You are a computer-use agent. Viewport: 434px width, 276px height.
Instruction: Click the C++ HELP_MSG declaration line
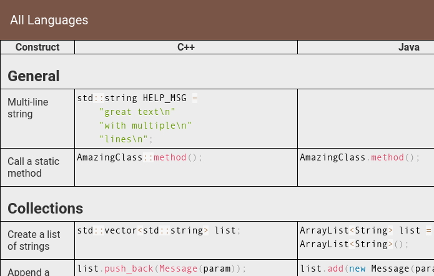pos(137,98)
